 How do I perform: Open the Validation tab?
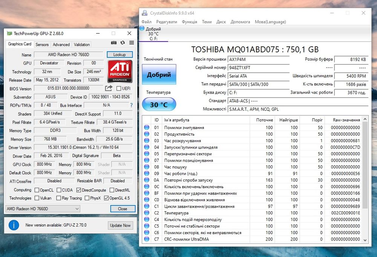[82, 44]
